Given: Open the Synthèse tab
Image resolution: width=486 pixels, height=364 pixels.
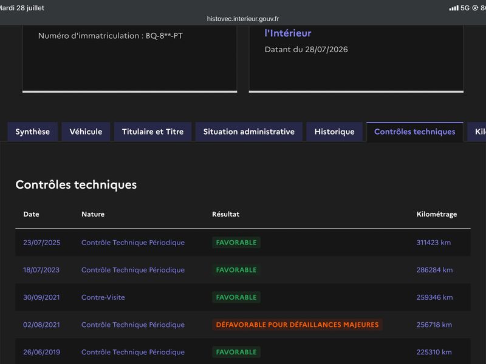Looking at the screenshot, I should (x=33, y=132).
